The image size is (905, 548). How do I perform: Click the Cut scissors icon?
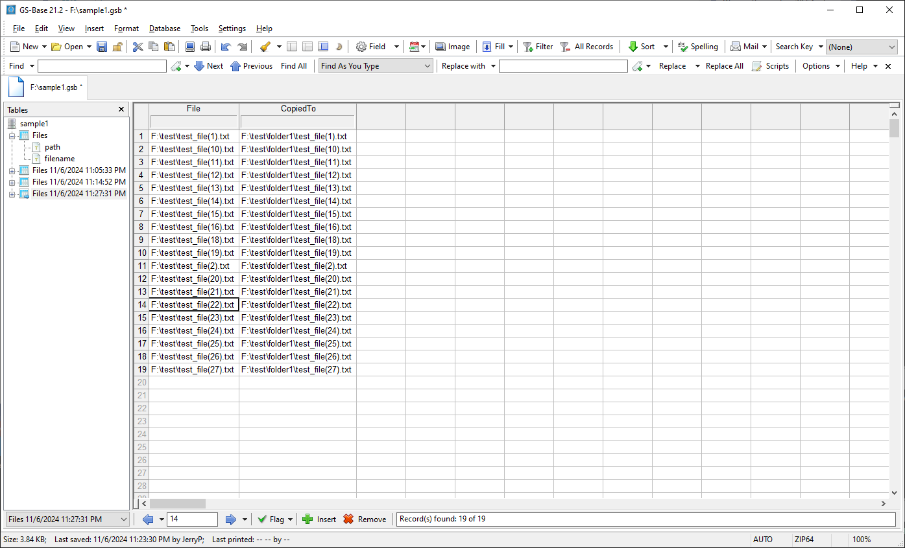[x=138, y=47]
